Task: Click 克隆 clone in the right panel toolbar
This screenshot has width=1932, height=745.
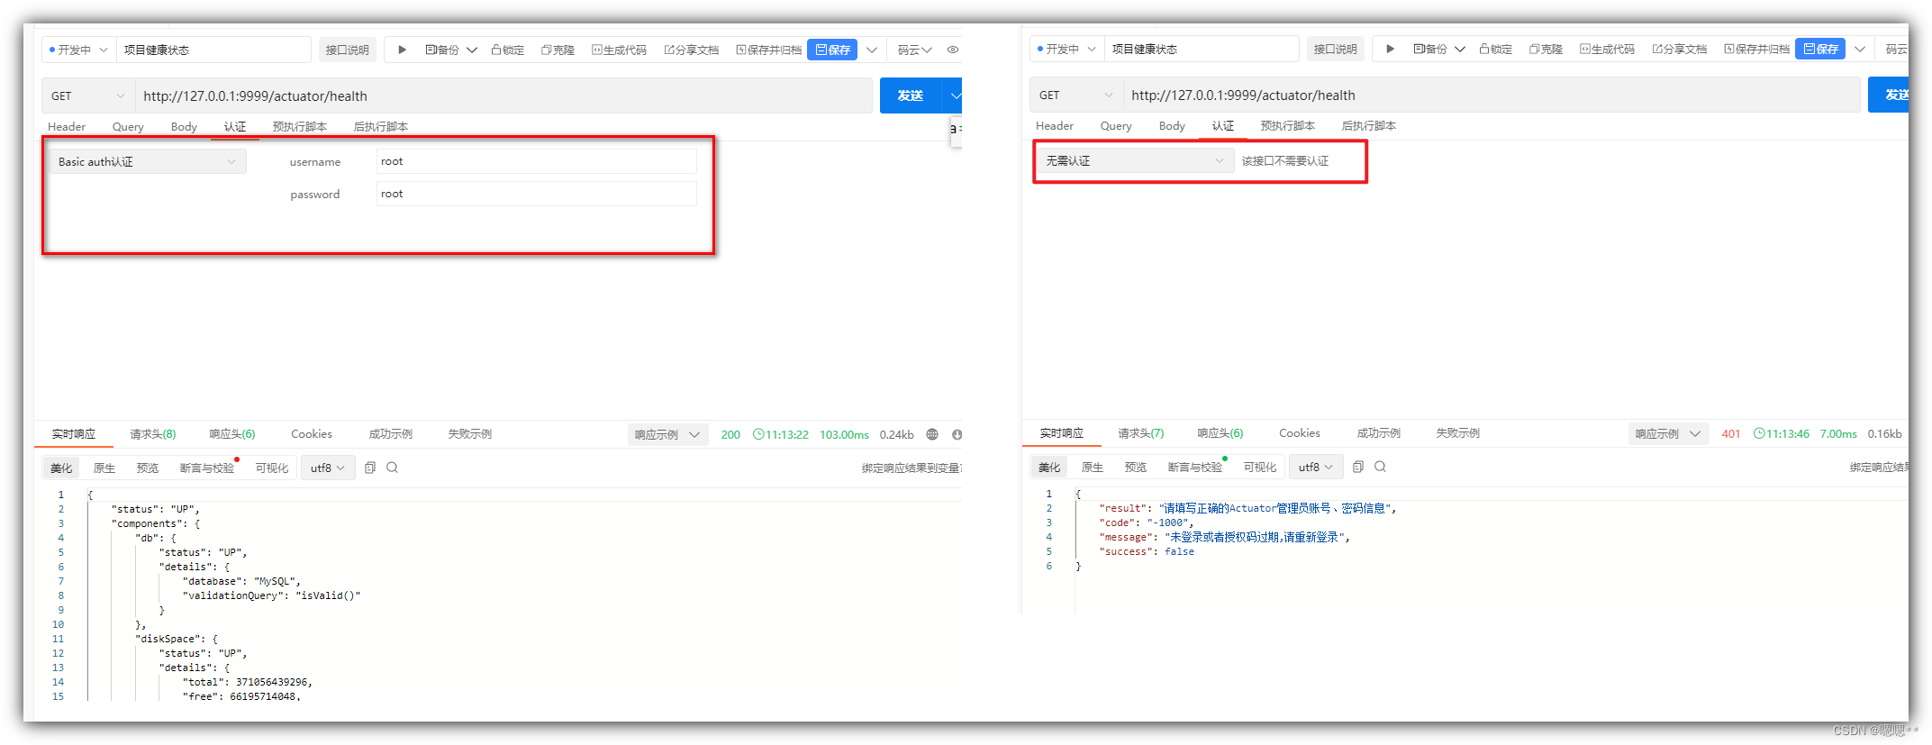Action: pos(1546,49)
